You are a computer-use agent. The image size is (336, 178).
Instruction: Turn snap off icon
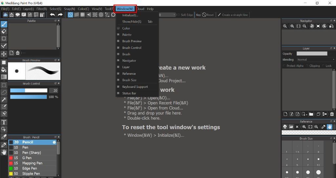click(70, 15)
